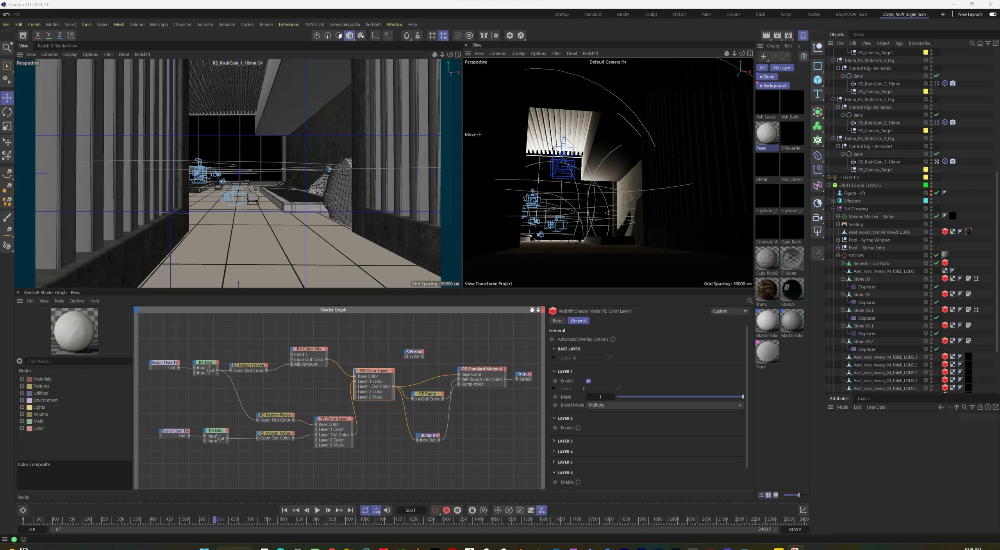Viewport: 1000px width, 550px height.
Task: Click into the Find Nodes search field
Action: [78, 361]
